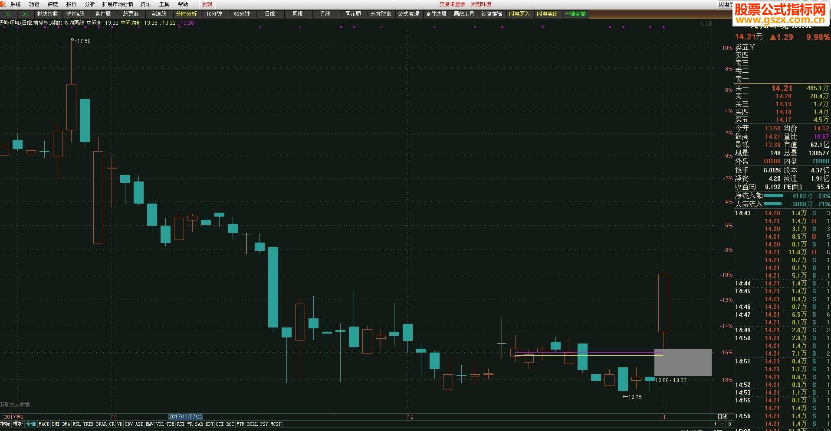The image size is (831, 431).
Task: Open 公式管理
Action: pyautogui.click(x=409, y=14)
